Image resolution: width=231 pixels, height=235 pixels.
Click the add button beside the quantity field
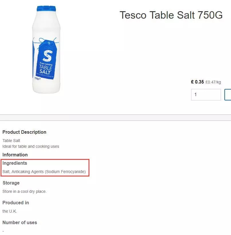(x=228, y=95)
